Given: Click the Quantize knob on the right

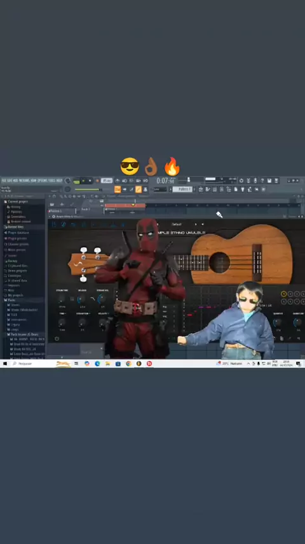Looking at the screenshot, I should click(278, 322).
